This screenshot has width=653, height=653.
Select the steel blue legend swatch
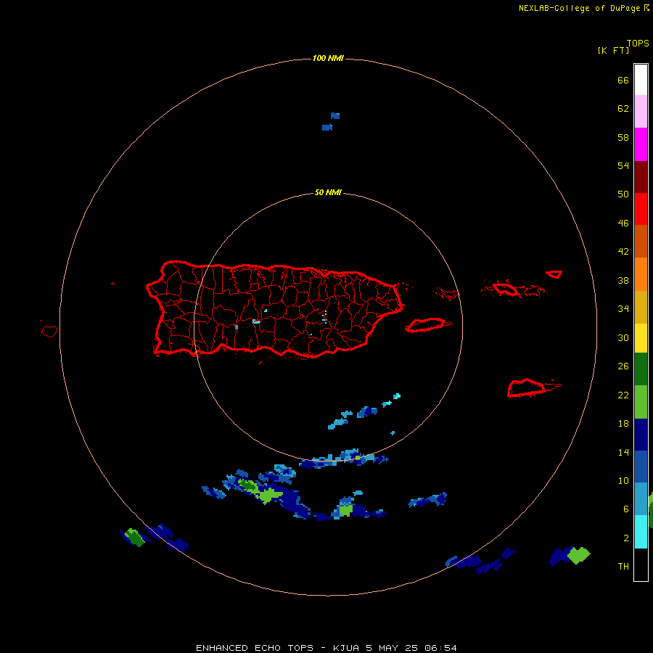click(641, 499)
